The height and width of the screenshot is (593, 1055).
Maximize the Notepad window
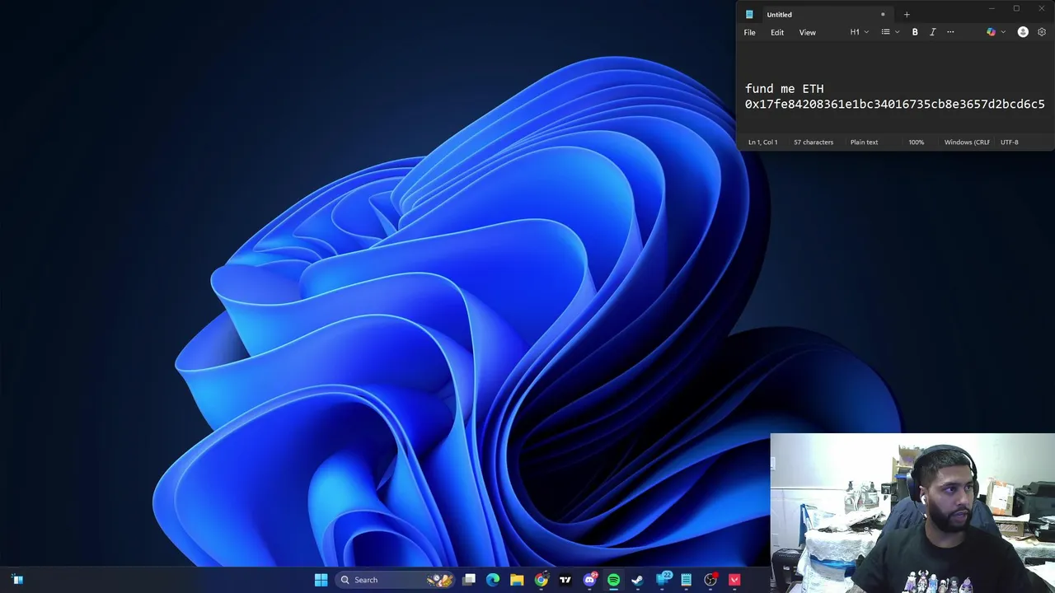(x=1016, y=9)
